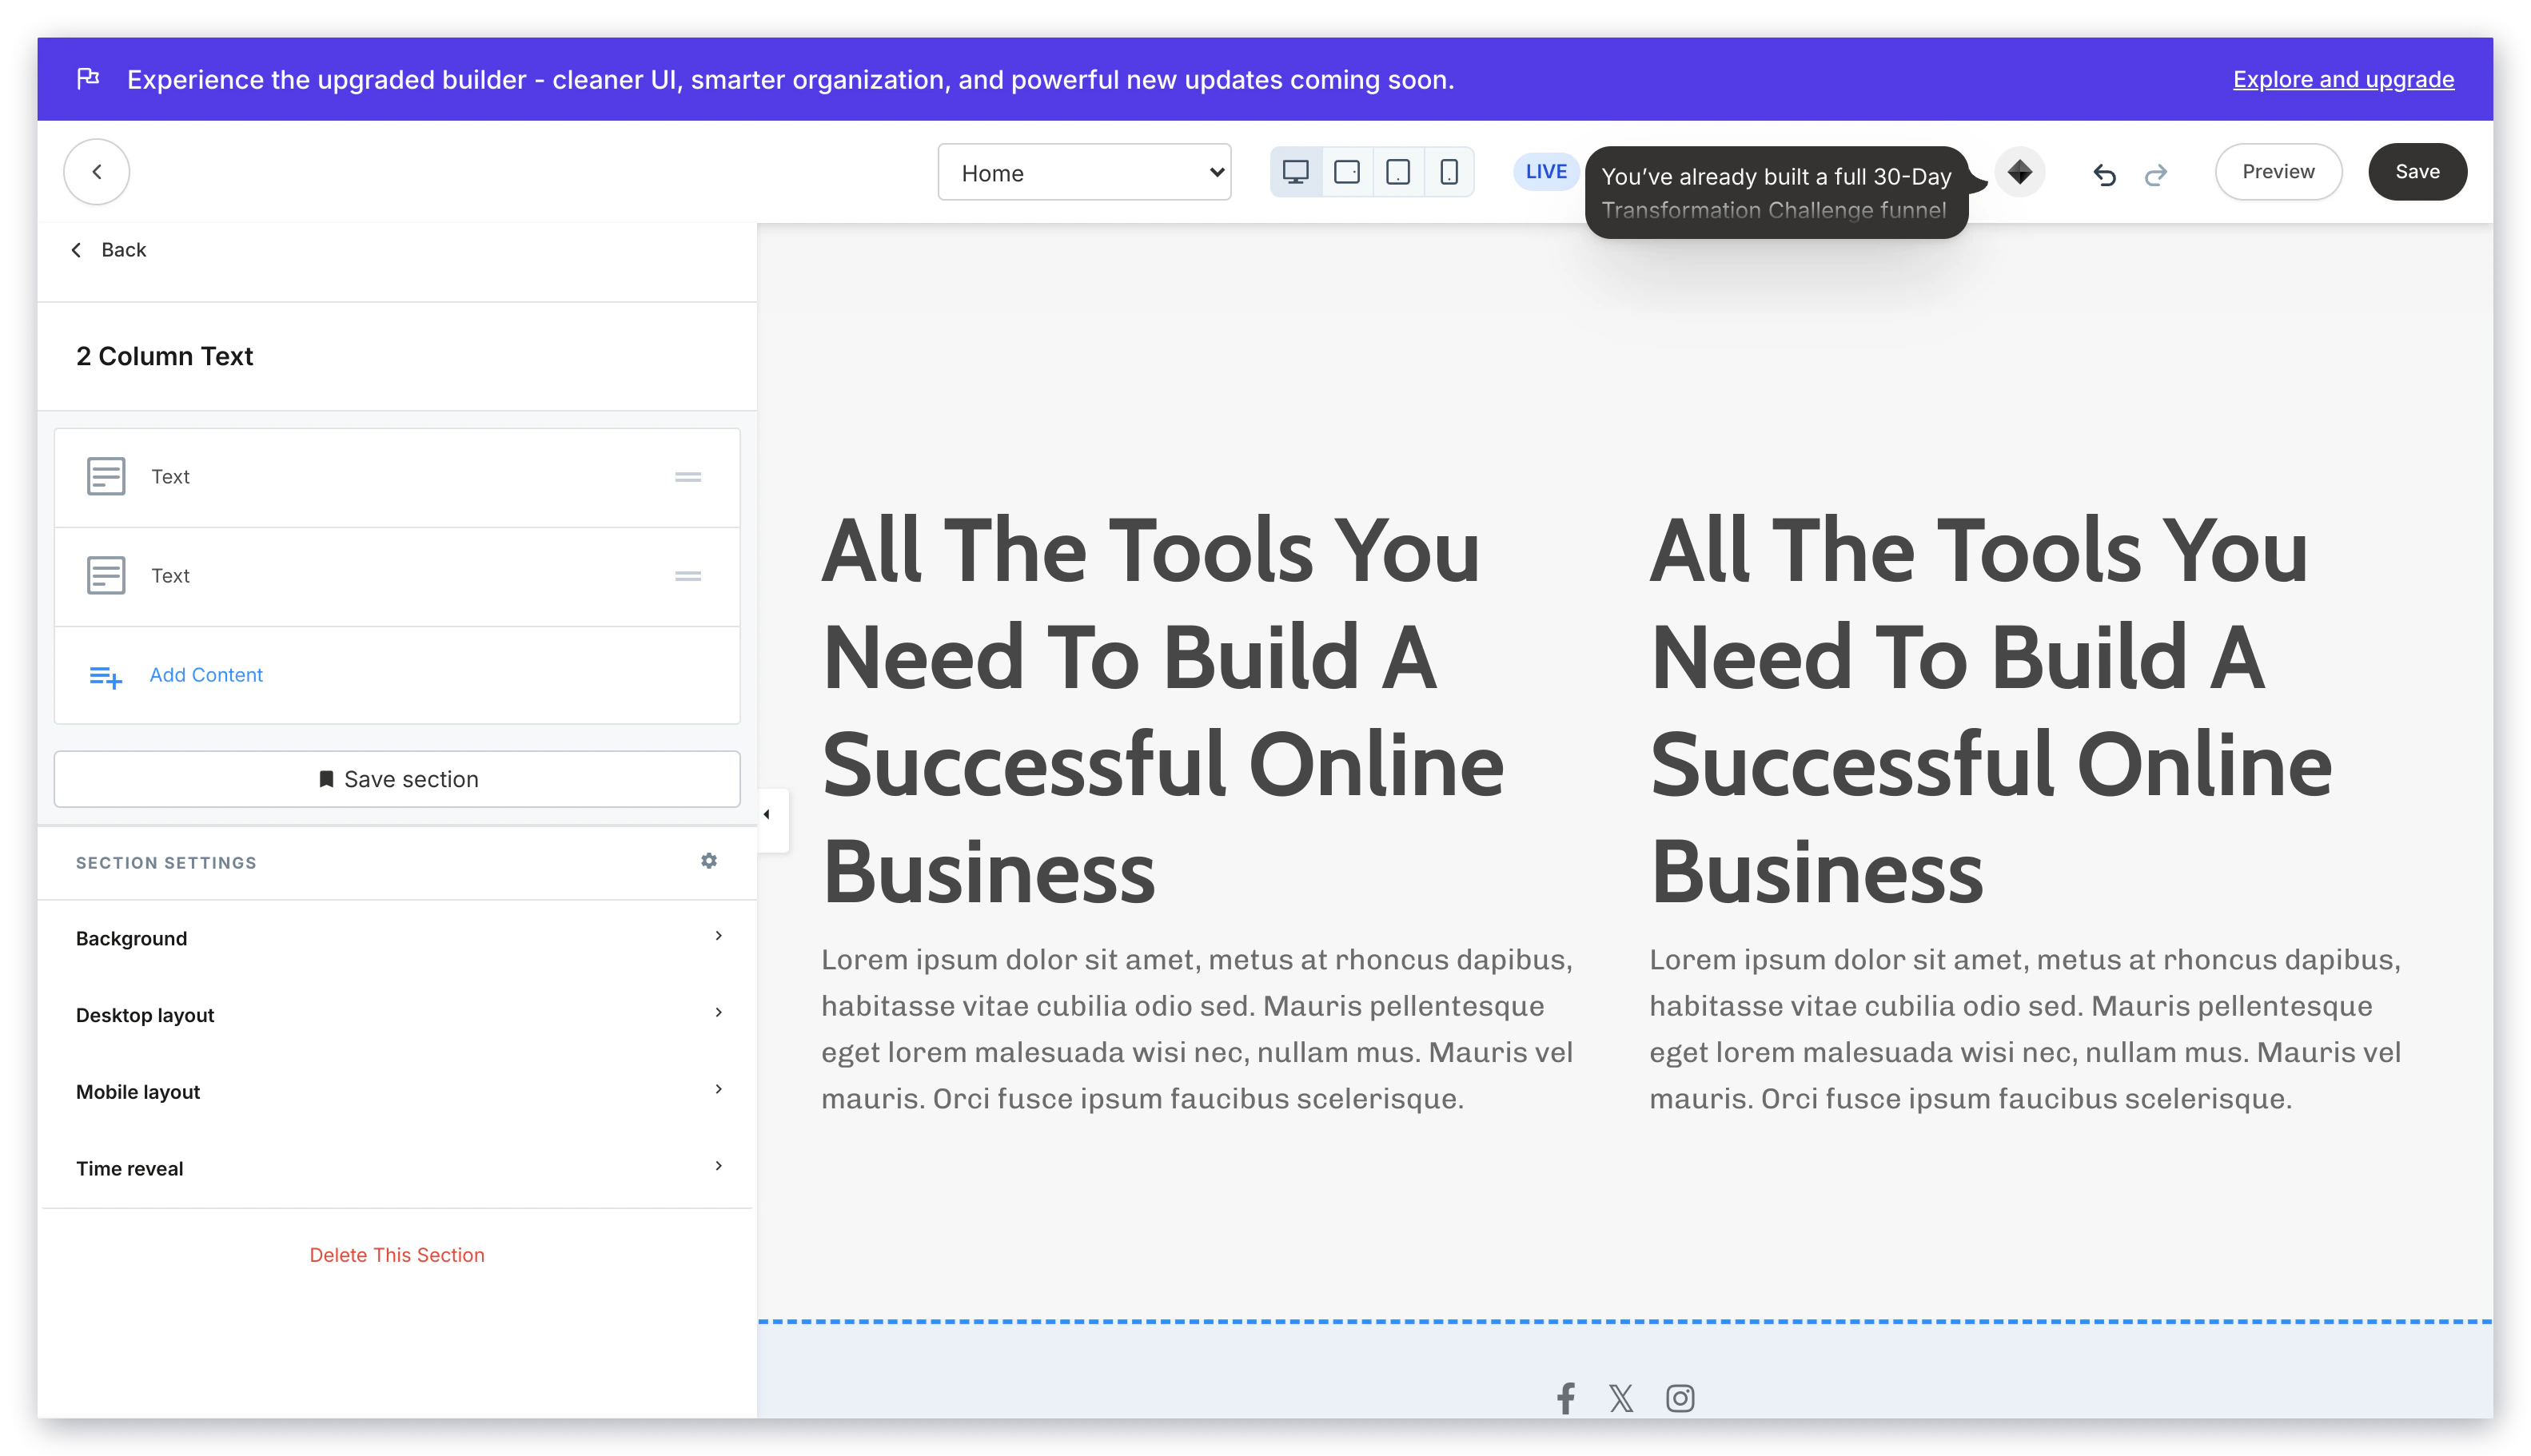
Task: Click Save section button
Action: pos(397,779)
